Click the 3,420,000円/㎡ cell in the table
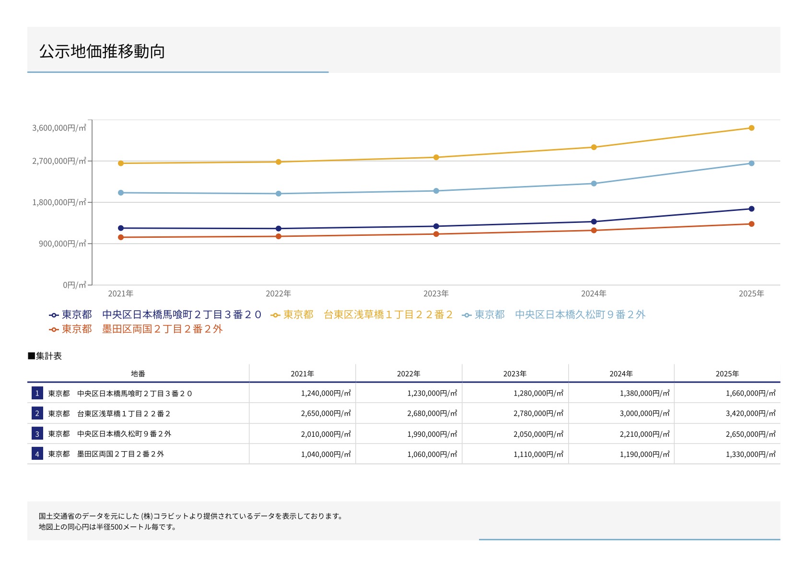This screenshot has height=570, width=807. 750,413
